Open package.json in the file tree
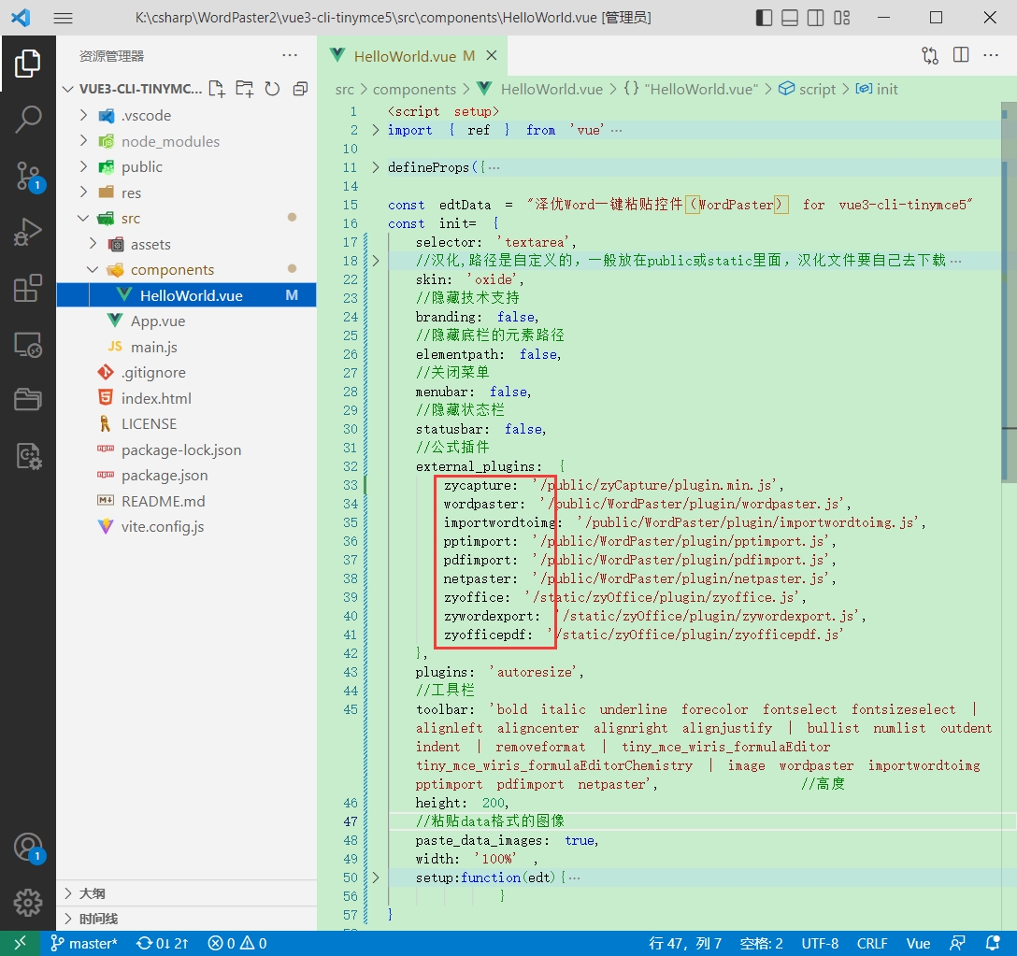The height and width of the screenshot is (956, 1017). click(165, 476)
